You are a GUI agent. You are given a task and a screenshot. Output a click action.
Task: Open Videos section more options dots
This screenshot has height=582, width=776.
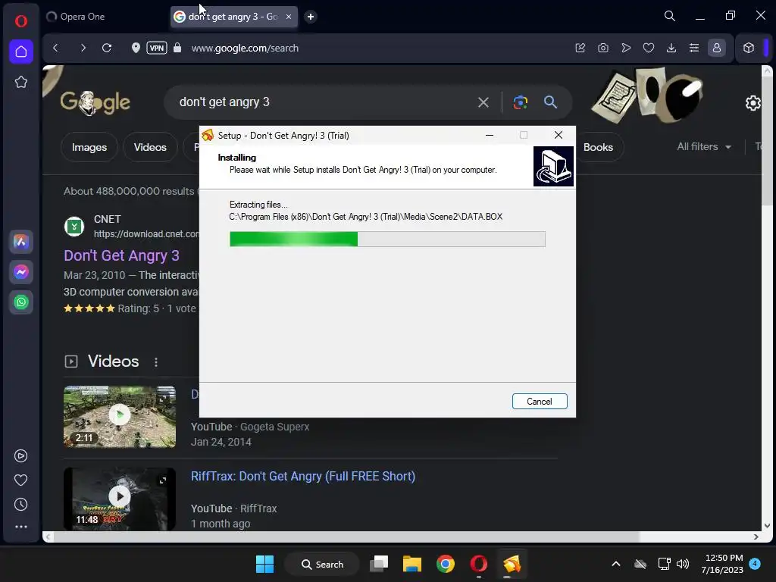[x=156, y=361]
